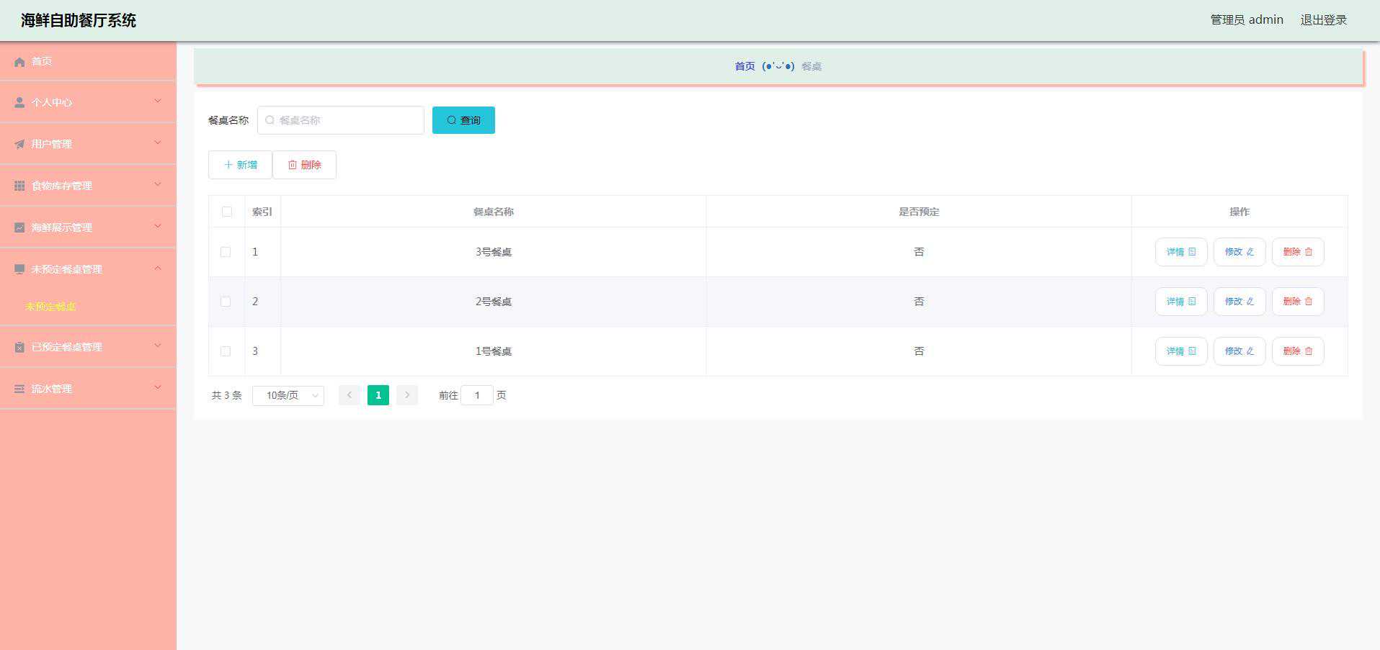Open the 10条/页 page size dropdown
The height and width of the screenshot is (650, 1380).
(288, 395)
